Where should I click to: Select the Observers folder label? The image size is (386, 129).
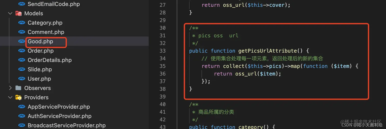pos(38,88)
